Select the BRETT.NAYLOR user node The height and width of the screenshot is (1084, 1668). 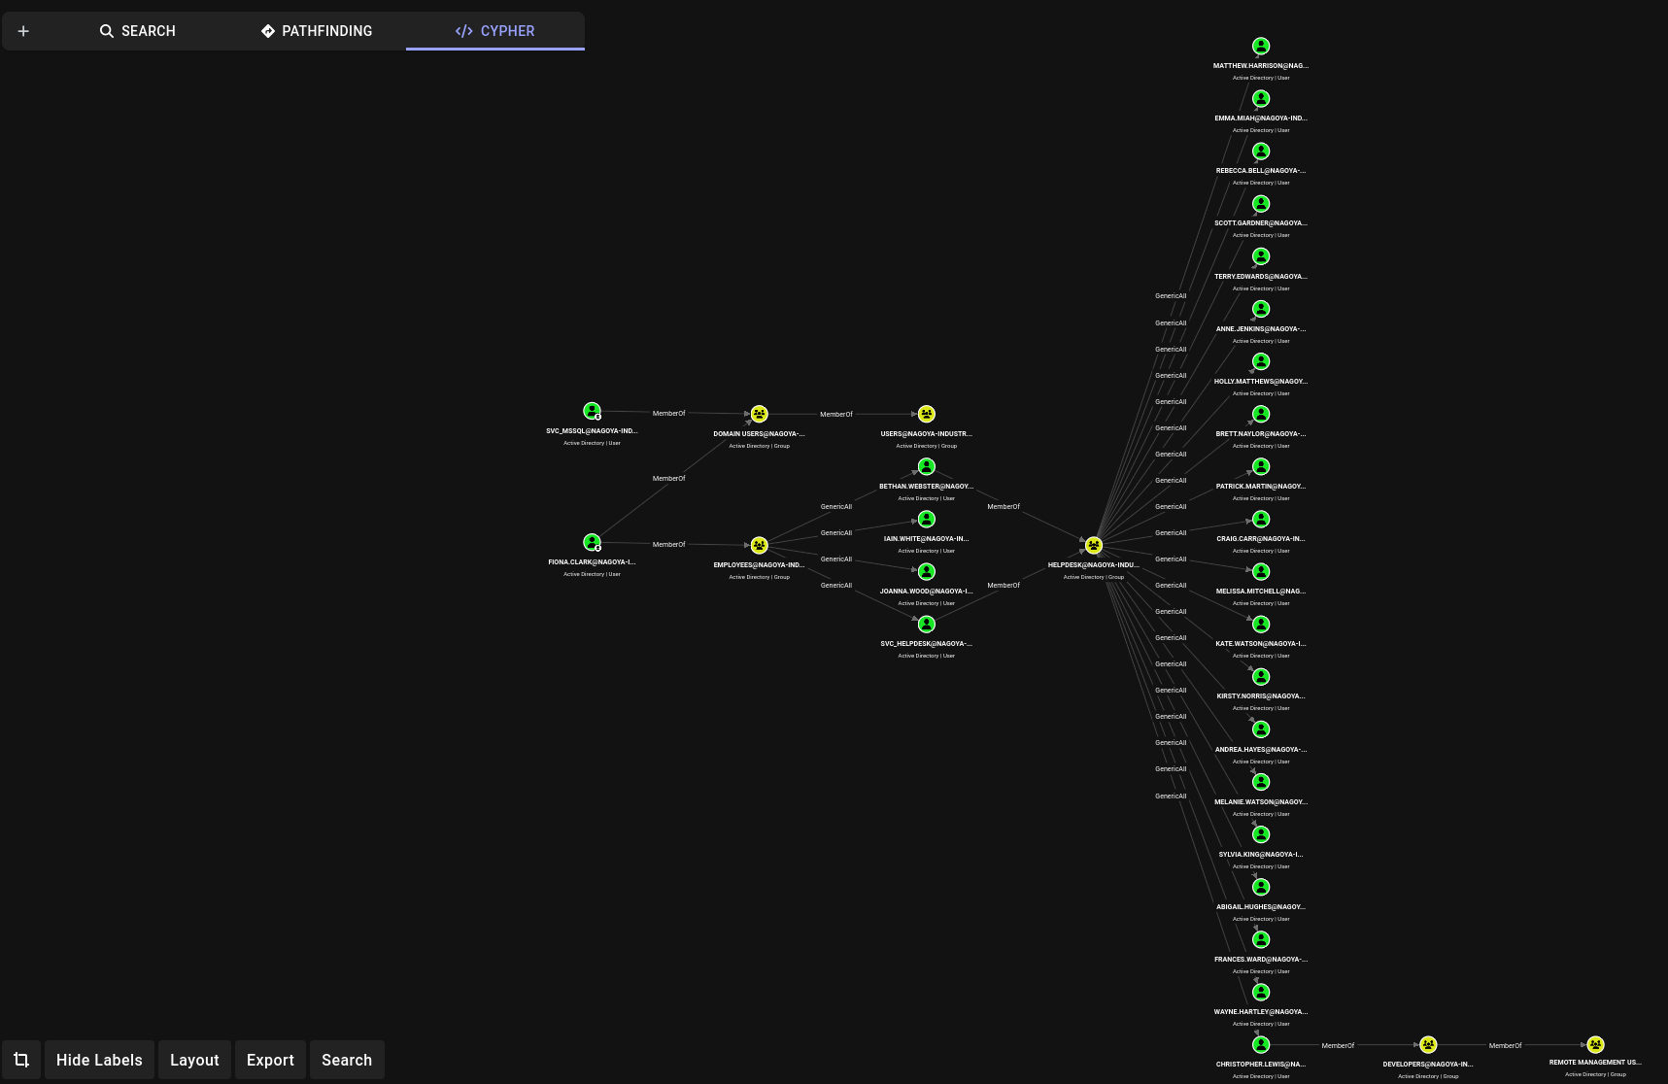(x=1261, y=414)
